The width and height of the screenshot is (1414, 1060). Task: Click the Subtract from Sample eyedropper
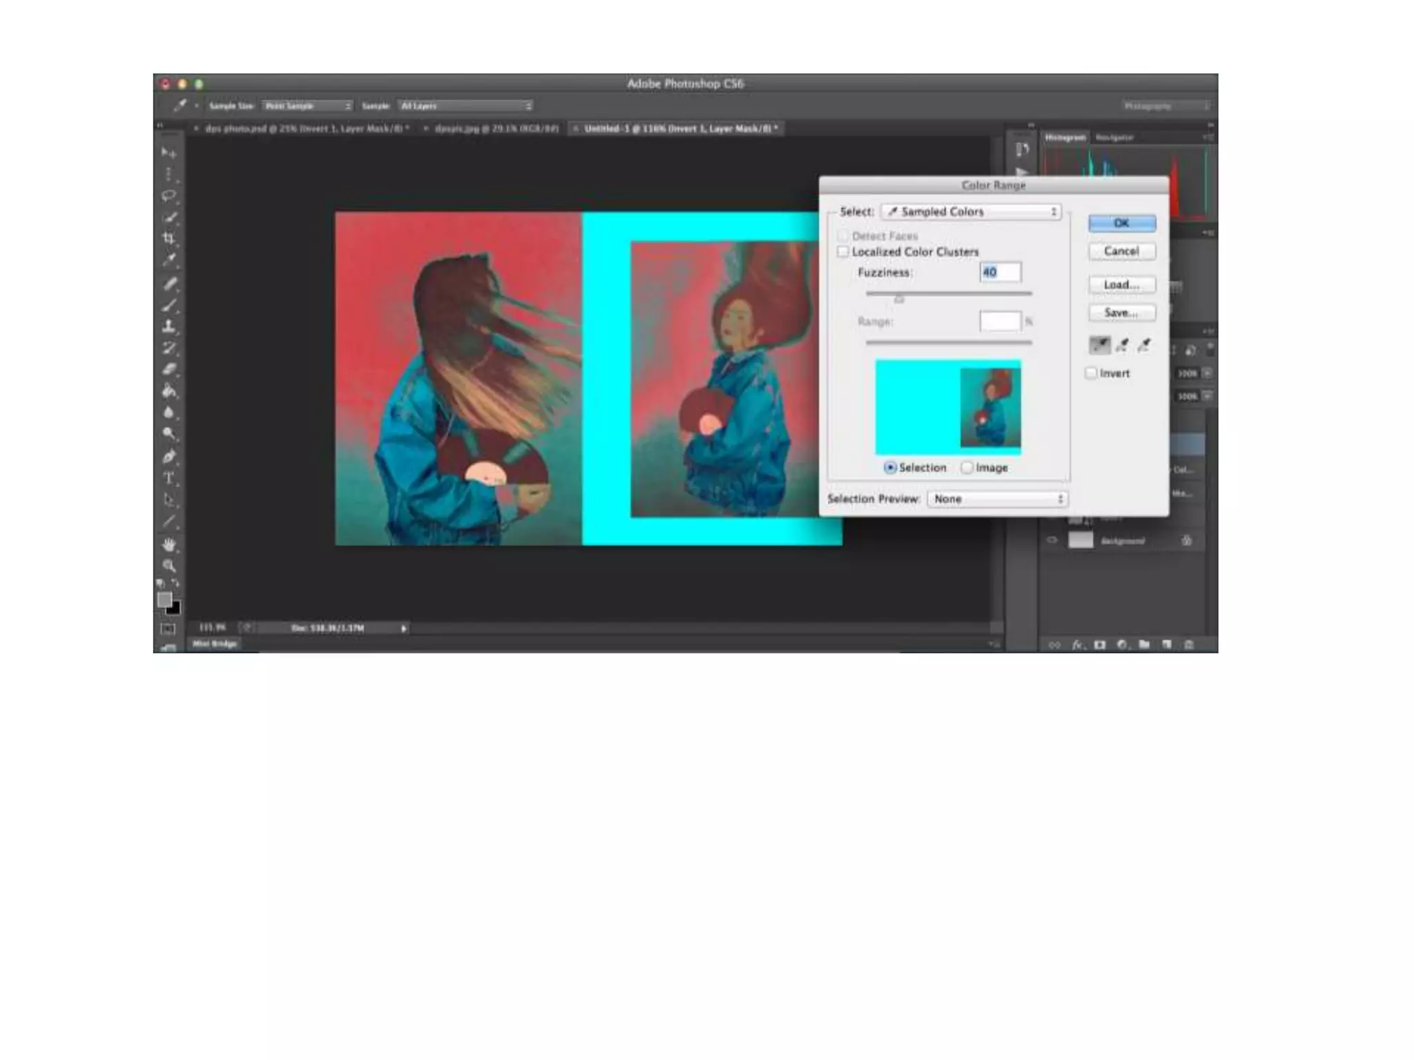(1144, 345)
